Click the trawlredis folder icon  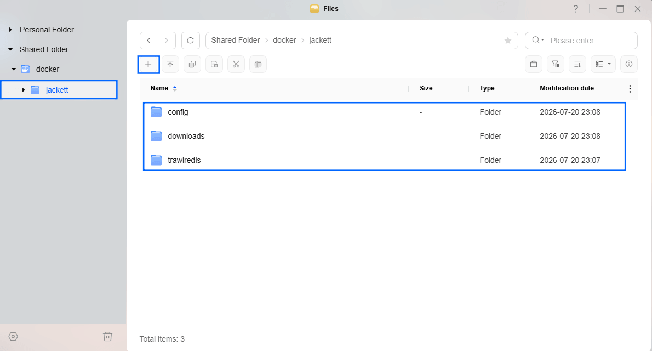[x=156, y=160]
